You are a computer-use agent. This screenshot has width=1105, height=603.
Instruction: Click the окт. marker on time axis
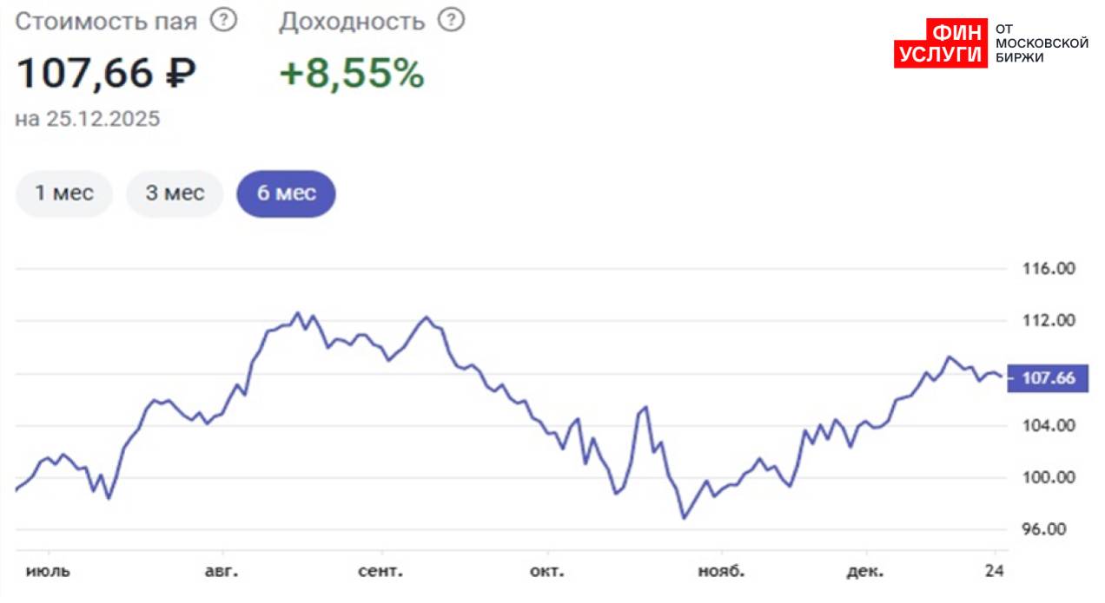point(547,572)
